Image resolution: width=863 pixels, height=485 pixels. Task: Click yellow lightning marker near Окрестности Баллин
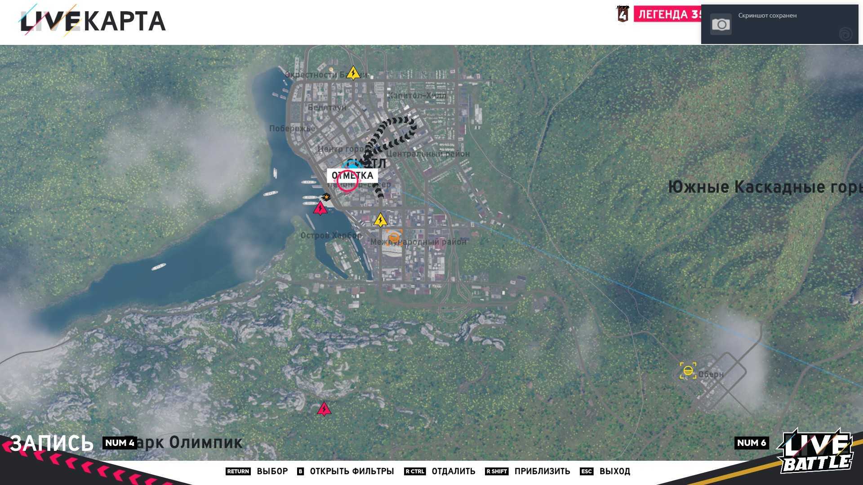click(353, 73)
